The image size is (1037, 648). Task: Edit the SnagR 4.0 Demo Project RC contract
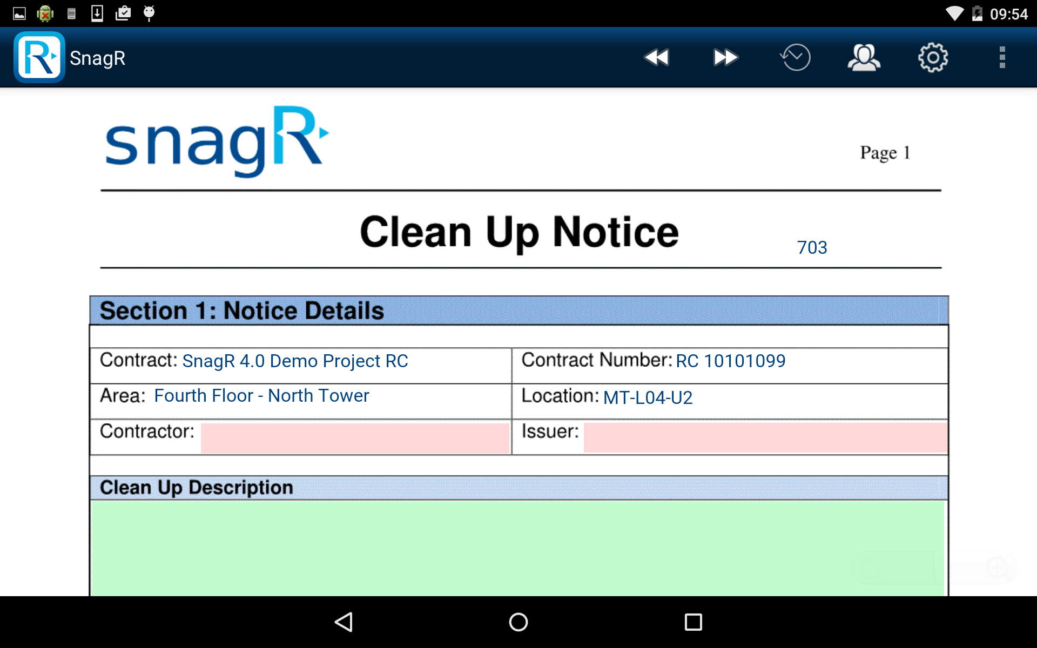[295, 361]
